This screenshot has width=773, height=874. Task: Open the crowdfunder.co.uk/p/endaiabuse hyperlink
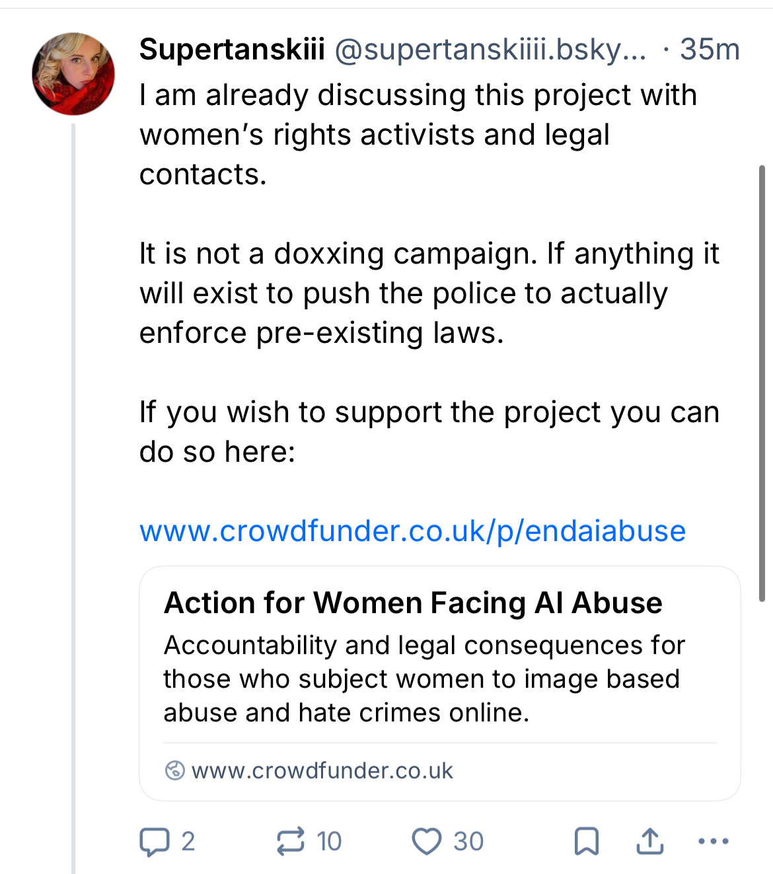point(412,531)
